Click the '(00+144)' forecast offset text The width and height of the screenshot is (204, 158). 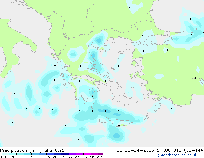click(194, 150)
